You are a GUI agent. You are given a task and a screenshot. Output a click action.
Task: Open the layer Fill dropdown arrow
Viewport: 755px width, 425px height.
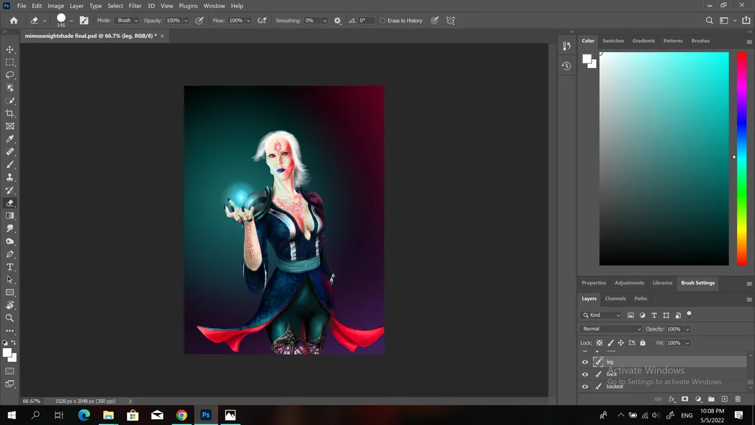pyautogui.click(x=687, y=343)
